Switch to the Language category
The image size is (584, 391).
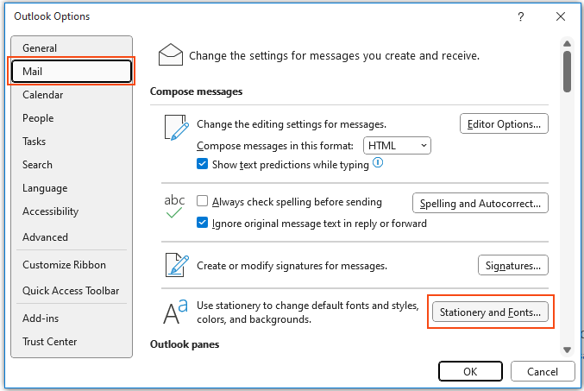click(x=72, y=188)
